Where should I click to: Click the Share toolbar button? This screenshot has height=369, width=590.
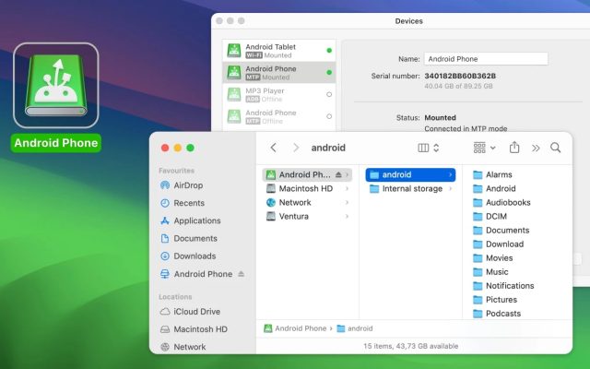(514, 148)
